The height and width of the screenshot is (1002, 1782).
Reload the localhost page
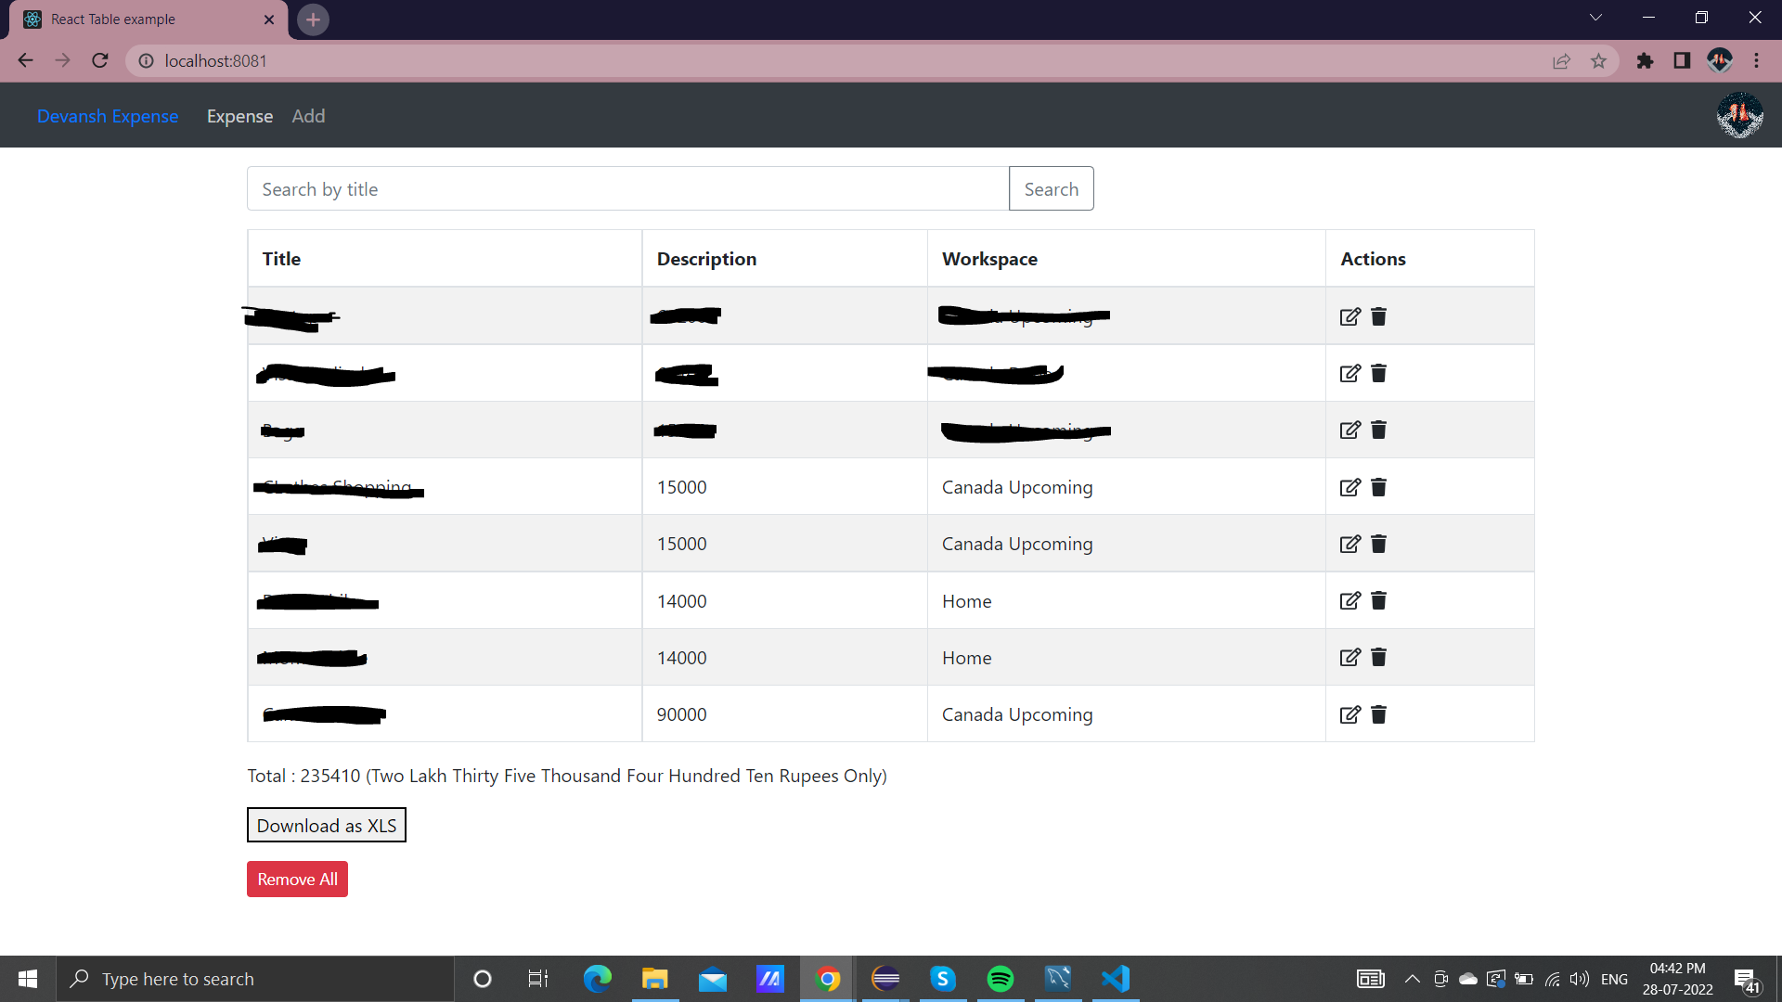point(100,61)
